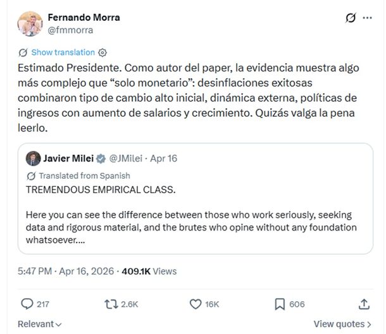386x334 pixels.
Task: Open translation settings gear icon
Action: (x=103, y=52)
